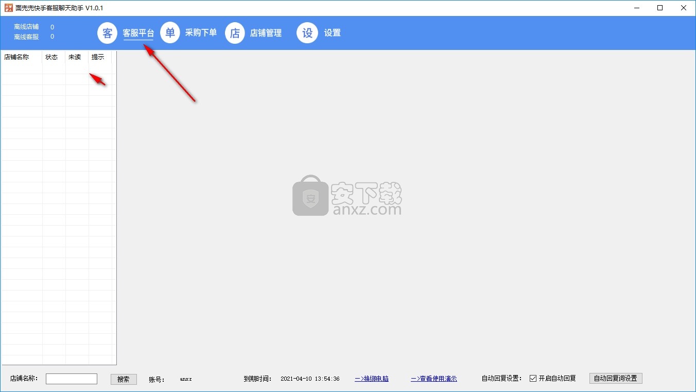
Task: Open the 采购下单 tab
Action: tap(201, 32)
